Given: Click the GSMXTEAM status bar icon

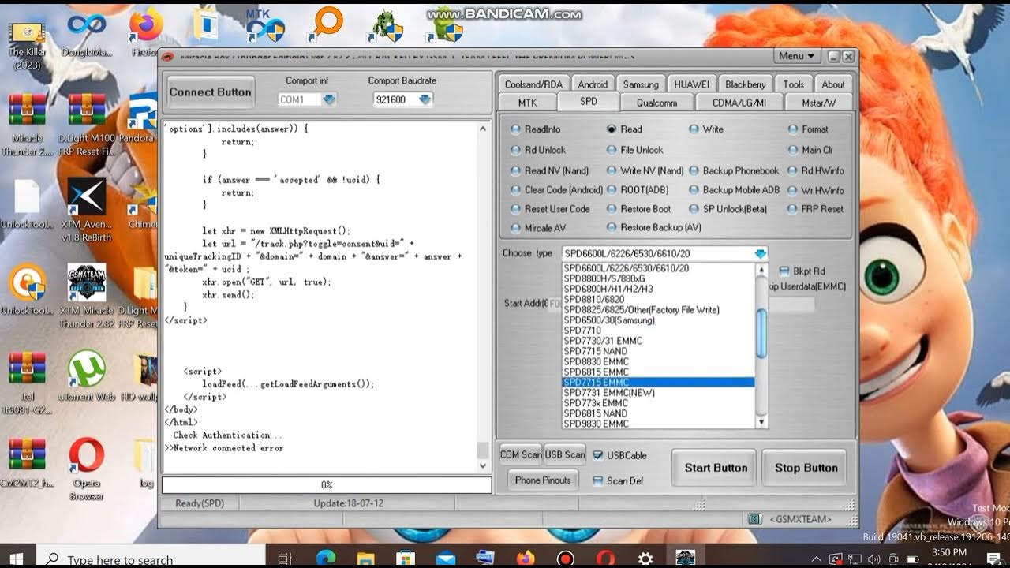Looking at the screenshot, I should [x=755, y=519].
